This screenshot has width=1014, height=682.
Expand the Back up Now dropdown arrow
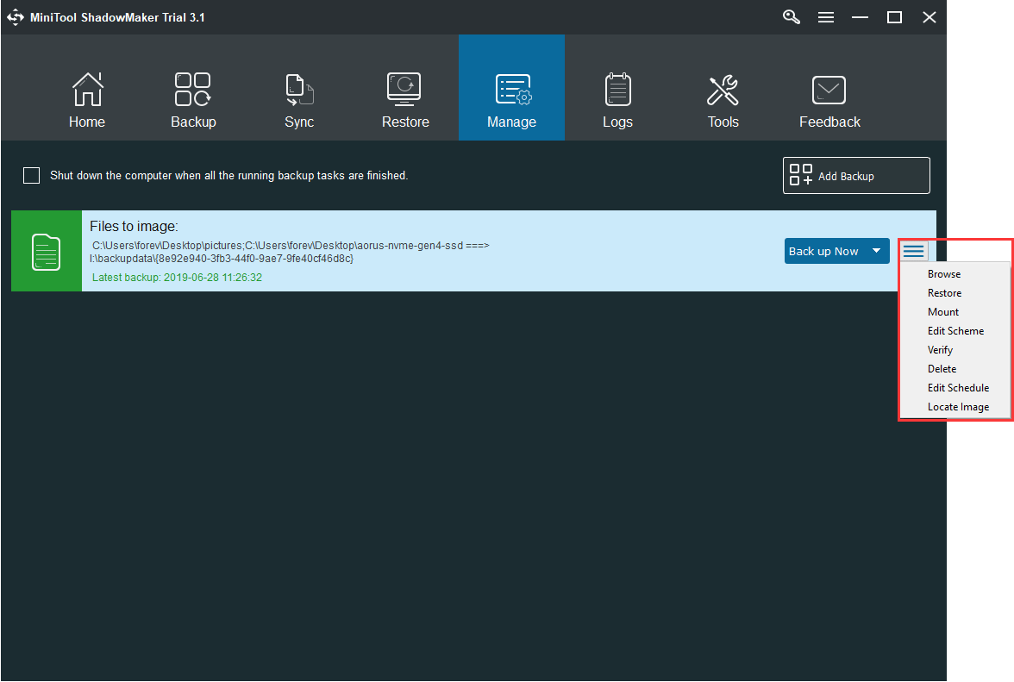tap(877, 251)
